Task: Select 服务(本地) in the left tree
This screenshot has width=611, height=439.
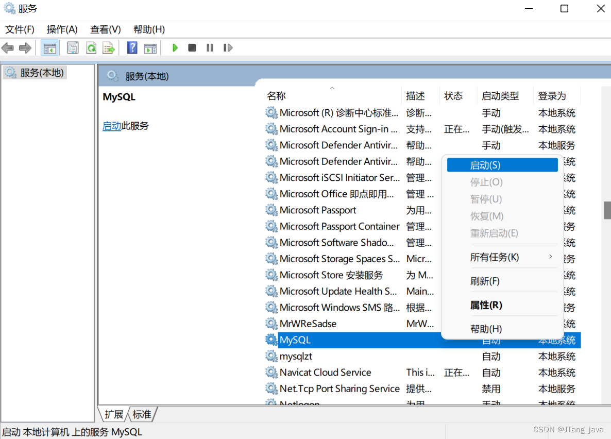Action: click(x=35, y=73)
